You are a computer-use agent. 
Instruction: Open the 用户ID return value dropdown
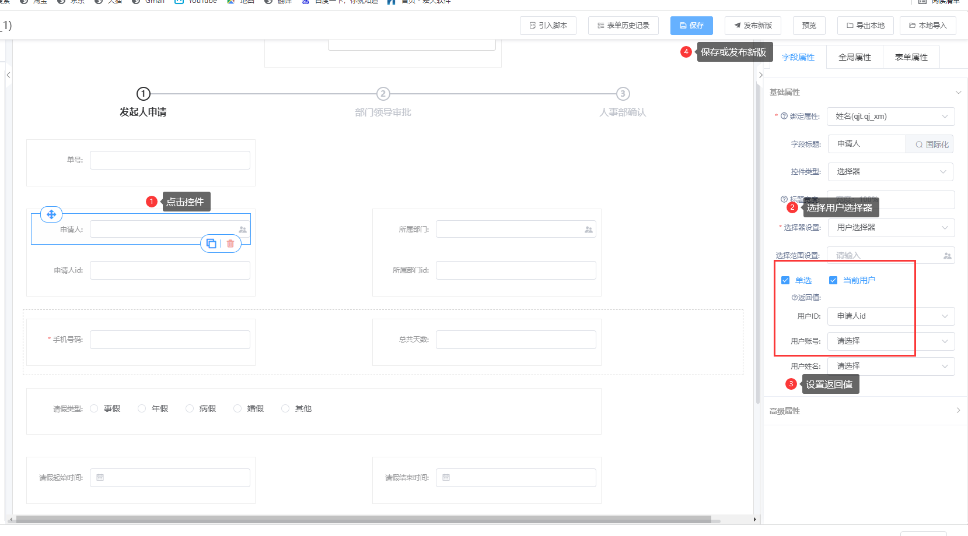tap(890, 316)
